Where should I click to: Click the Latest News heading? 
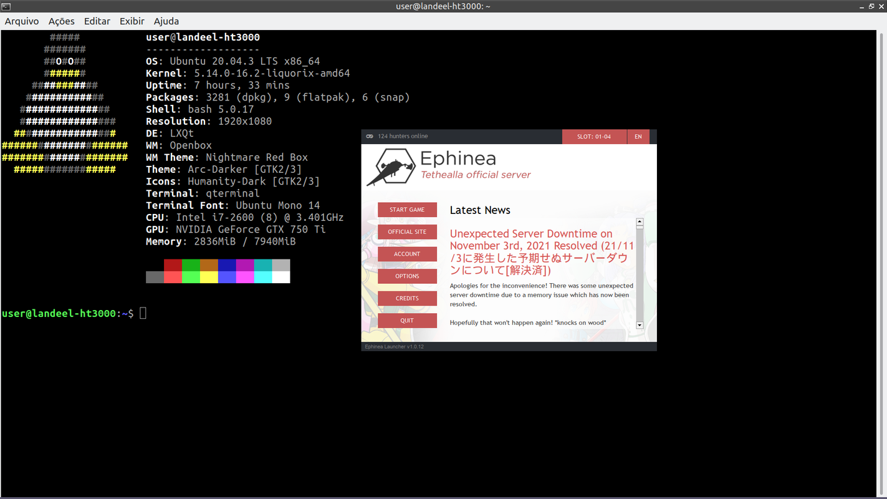tap(480, 210)
